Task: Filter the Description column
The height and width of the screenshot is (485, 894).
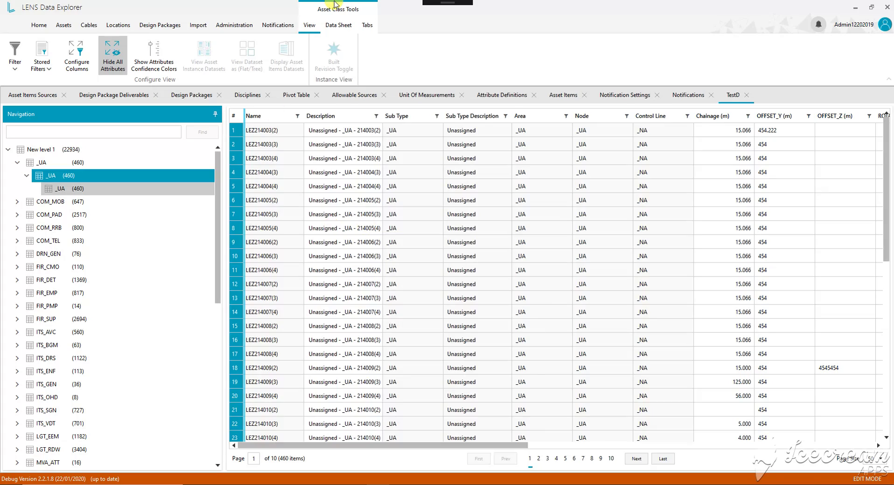Action: coord(376,116)
